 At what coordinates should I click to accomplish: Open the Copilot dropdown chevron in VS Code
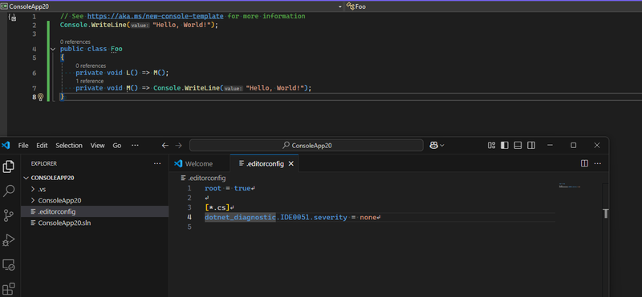coord(442,146)
